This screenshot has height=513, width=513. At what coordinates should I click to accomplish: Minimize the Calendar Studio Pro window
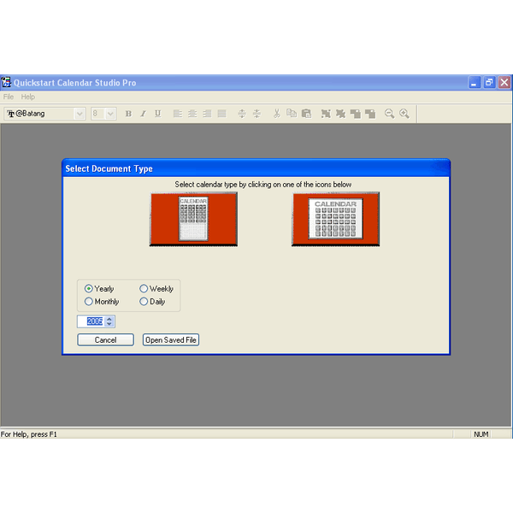coord(474,82)
